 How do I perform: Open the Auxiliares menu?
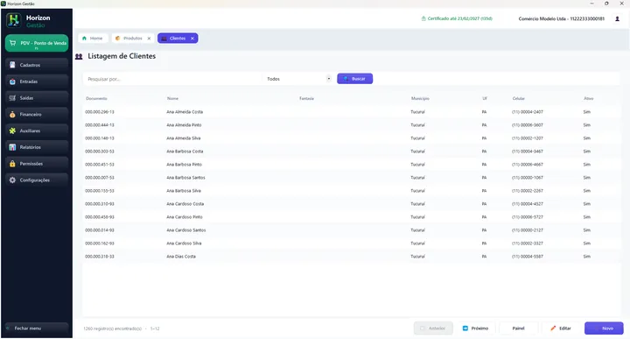click(x=37, y=131)
